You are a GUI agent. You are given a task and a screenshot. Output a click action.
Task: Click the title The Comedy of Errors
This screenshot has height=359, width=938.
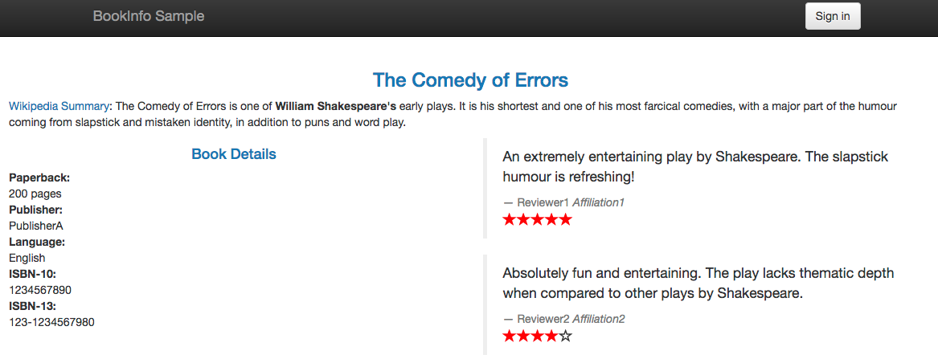[x=470, y=80]
